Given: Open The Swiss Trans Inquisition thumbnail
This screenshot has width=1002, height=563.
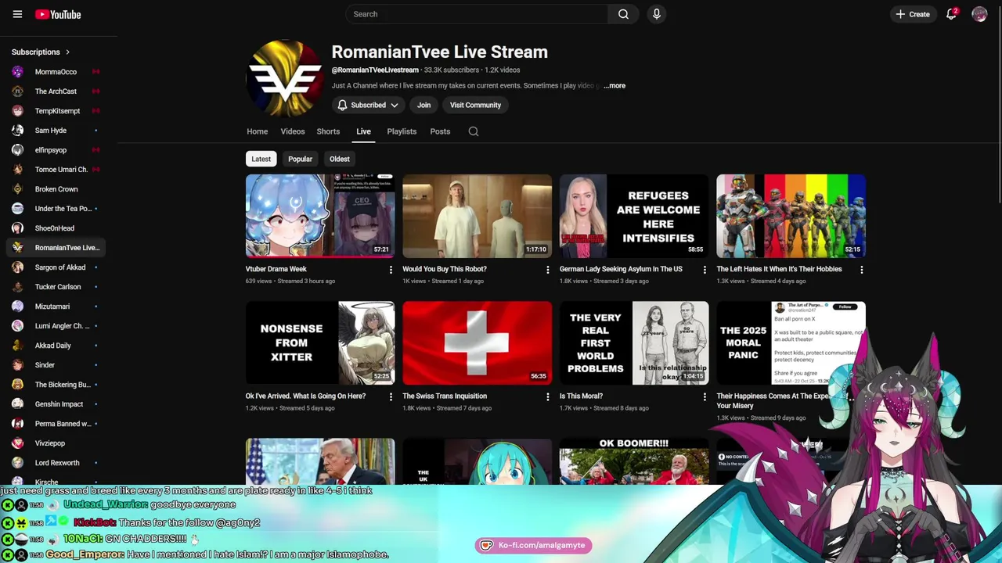Looking at the screenshot, I should pyautogui.click(x=477, y=342).
